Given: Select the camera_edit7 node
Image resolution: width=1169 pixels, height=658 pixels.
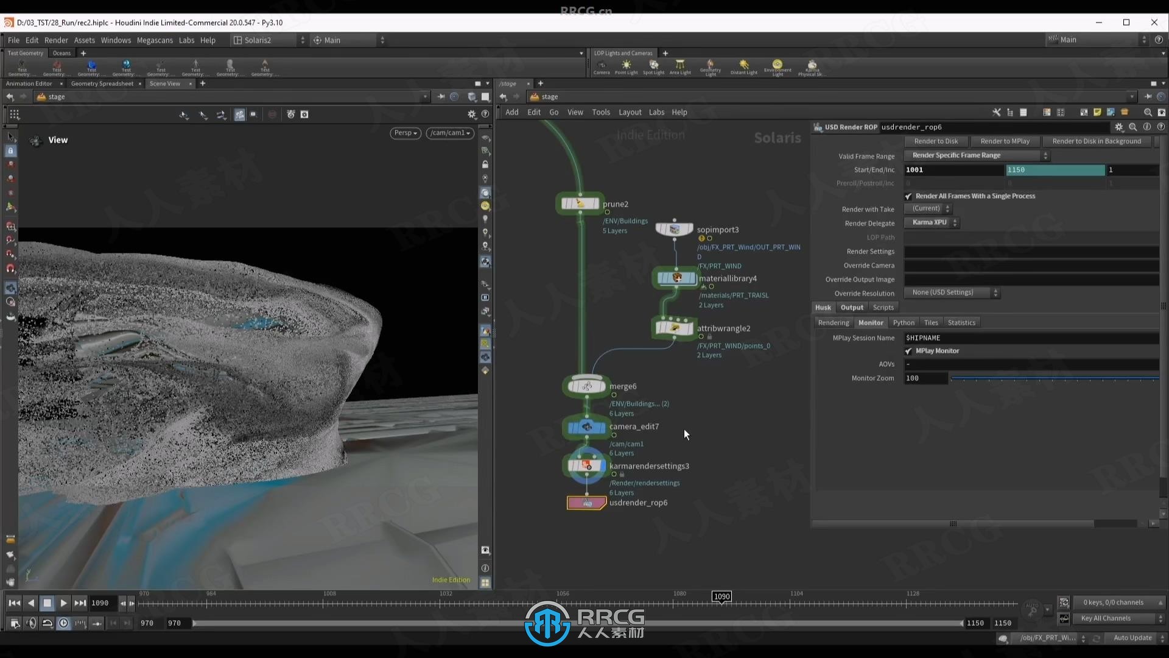Looking at the screenshot, I should pyautogui.click(x=586, y=427).
